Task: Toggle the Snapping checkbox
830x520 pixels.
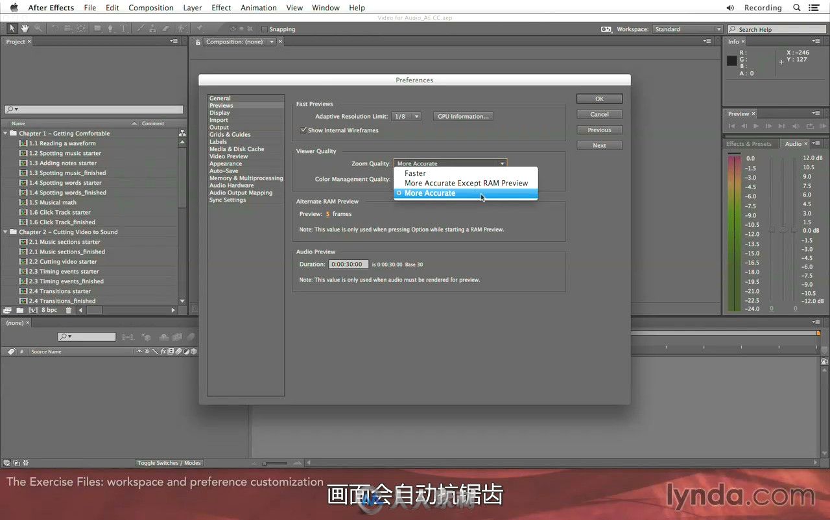Action: (265, 29)
